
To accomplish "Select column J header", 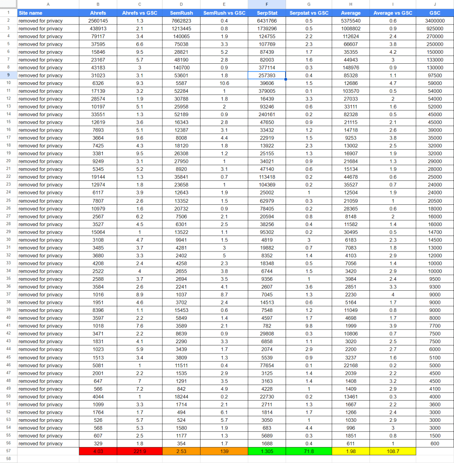I will 435,4.
